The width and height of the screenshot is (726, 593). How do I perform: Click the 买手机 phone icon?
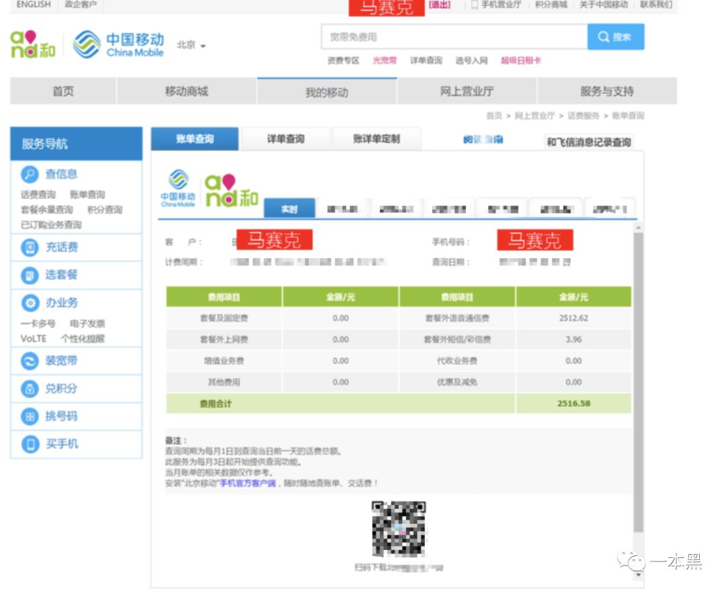[30, 444]
